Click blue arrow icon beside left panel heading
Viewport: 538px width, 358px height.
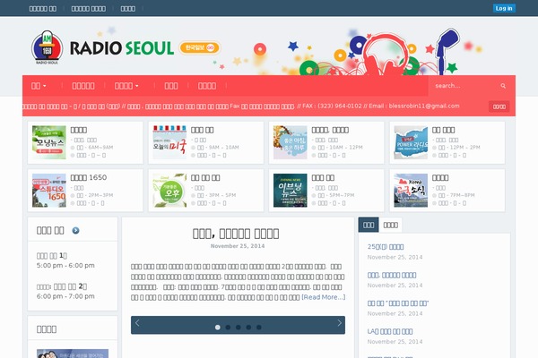click(75, 231)
